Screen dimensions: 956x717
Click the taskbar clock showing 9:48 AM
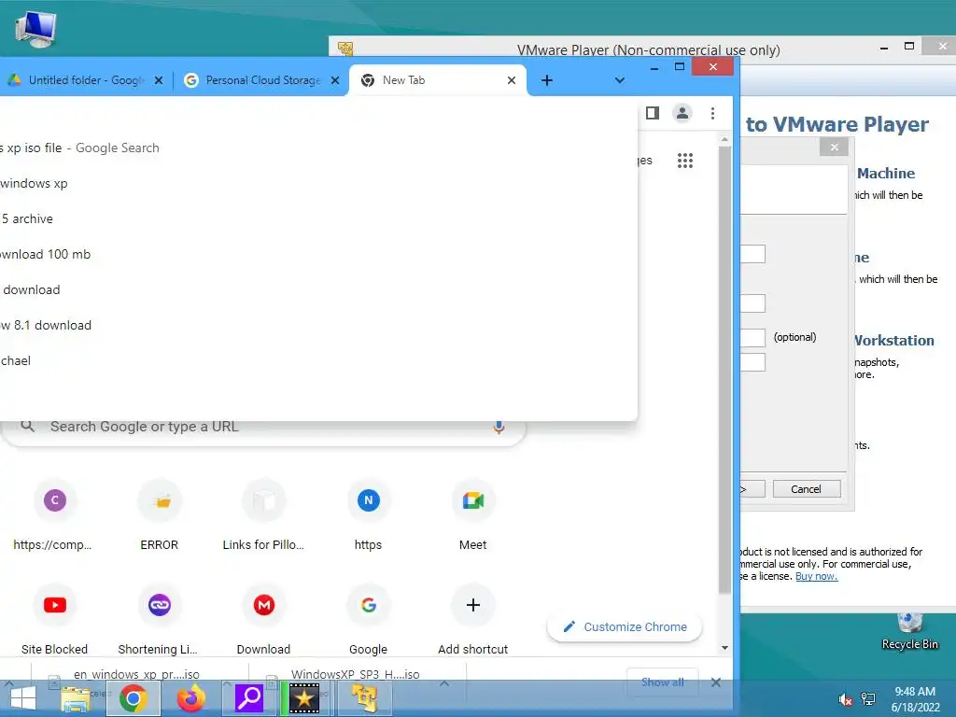tap(915, 699)
